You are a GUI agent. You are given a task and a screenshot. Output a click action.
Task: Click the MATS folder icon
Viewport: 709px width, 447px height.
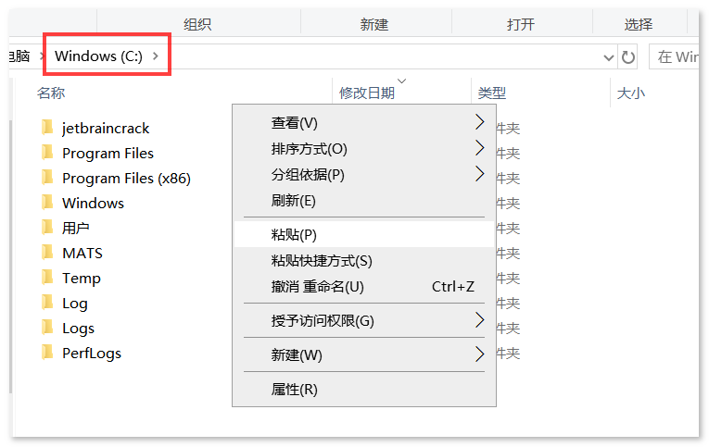click(47, 253)
